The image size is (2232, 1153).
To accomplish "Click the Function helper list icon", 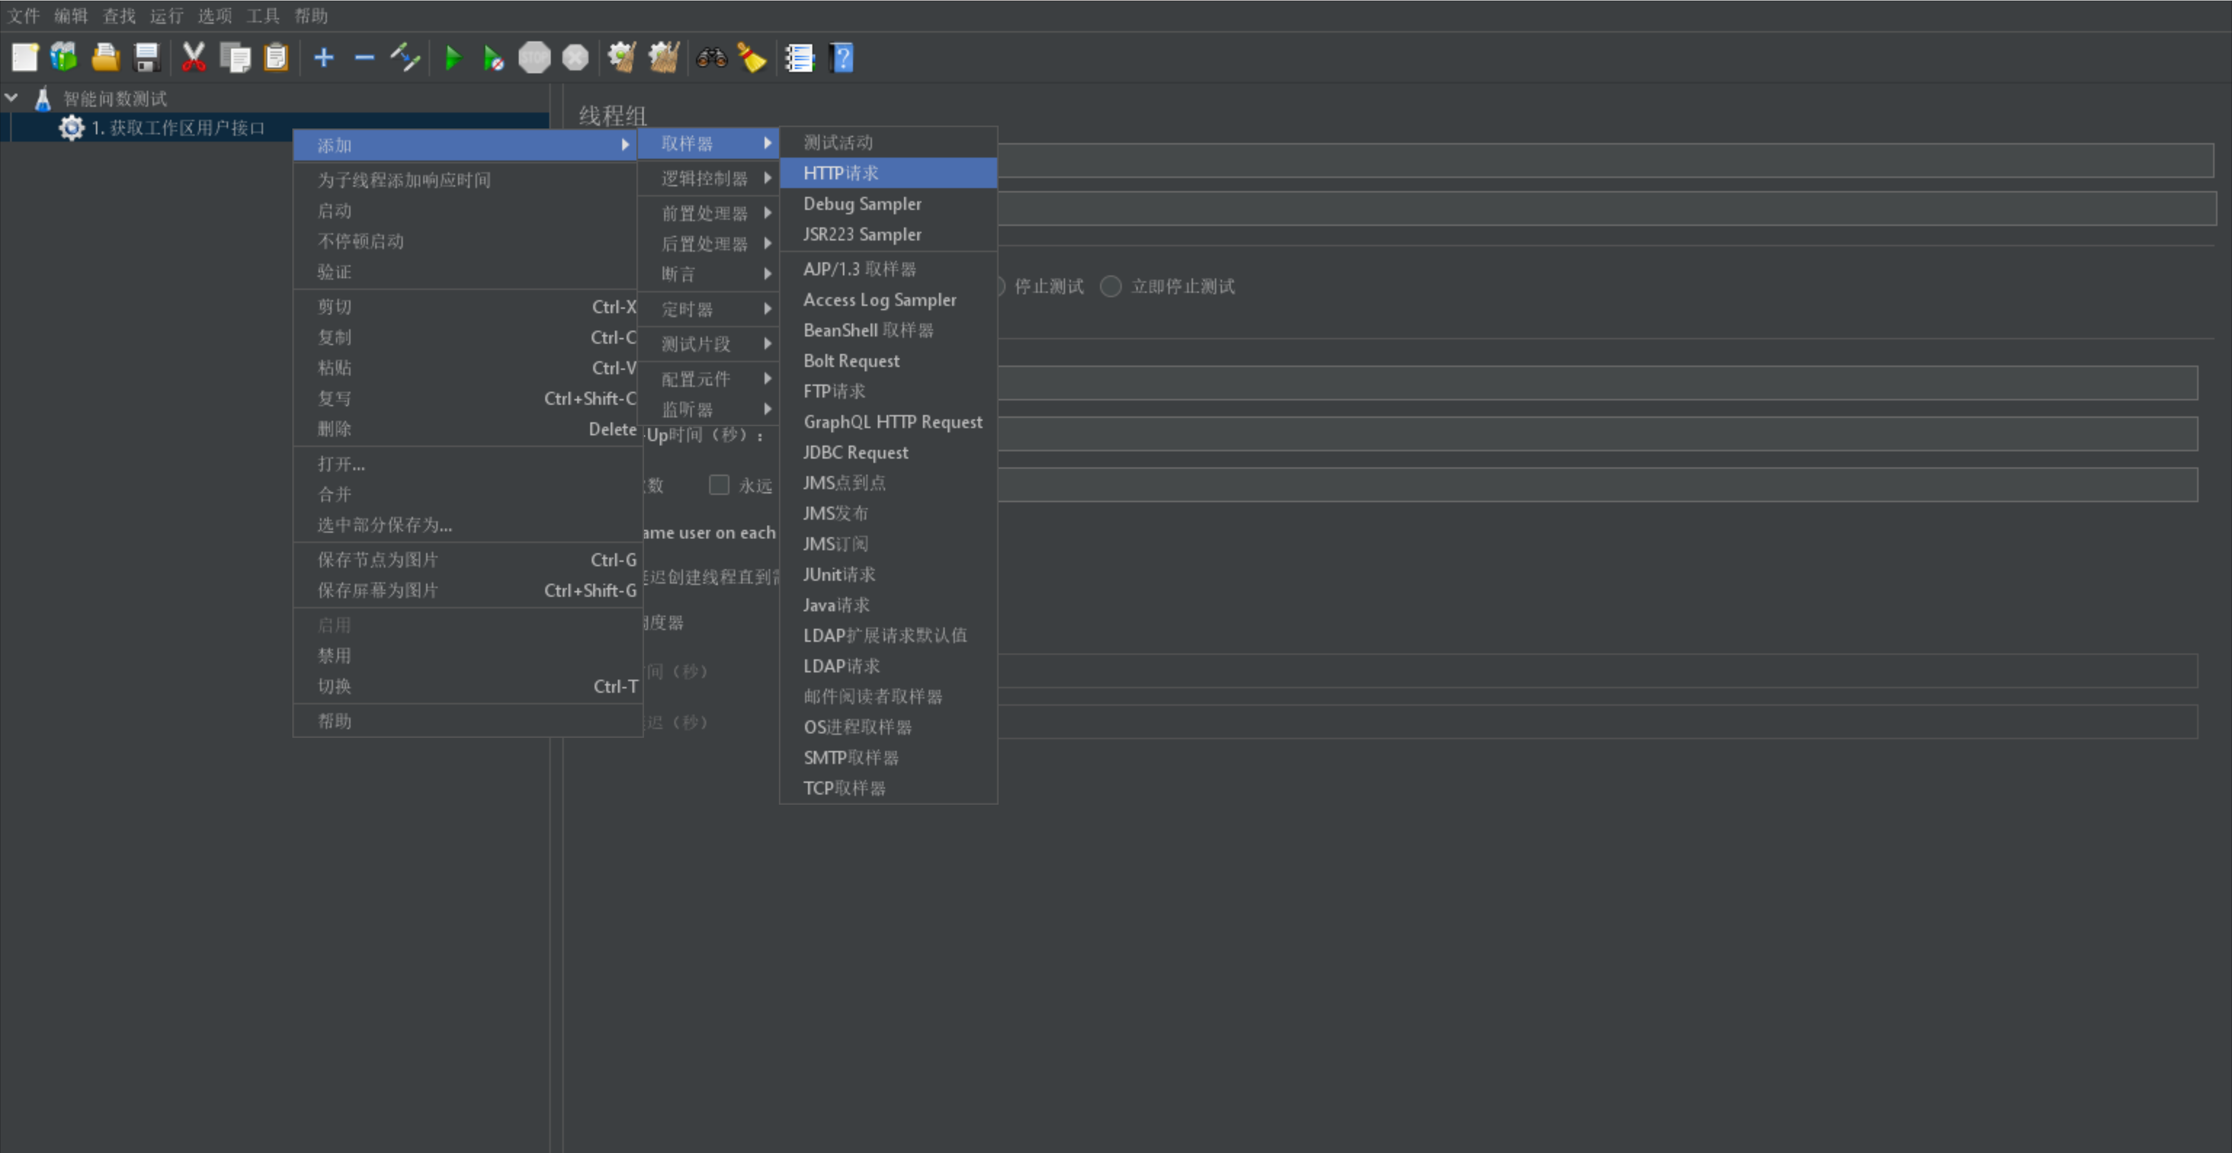I will pyautogui.click(x=800, y=58).
